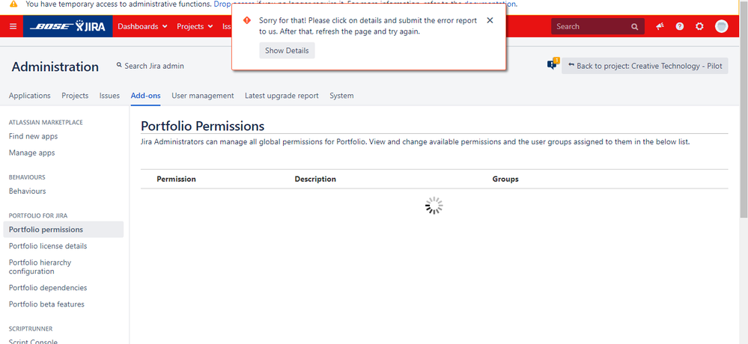Open the user profile avatar
The image size is (748, 344).
click(721, 26)
